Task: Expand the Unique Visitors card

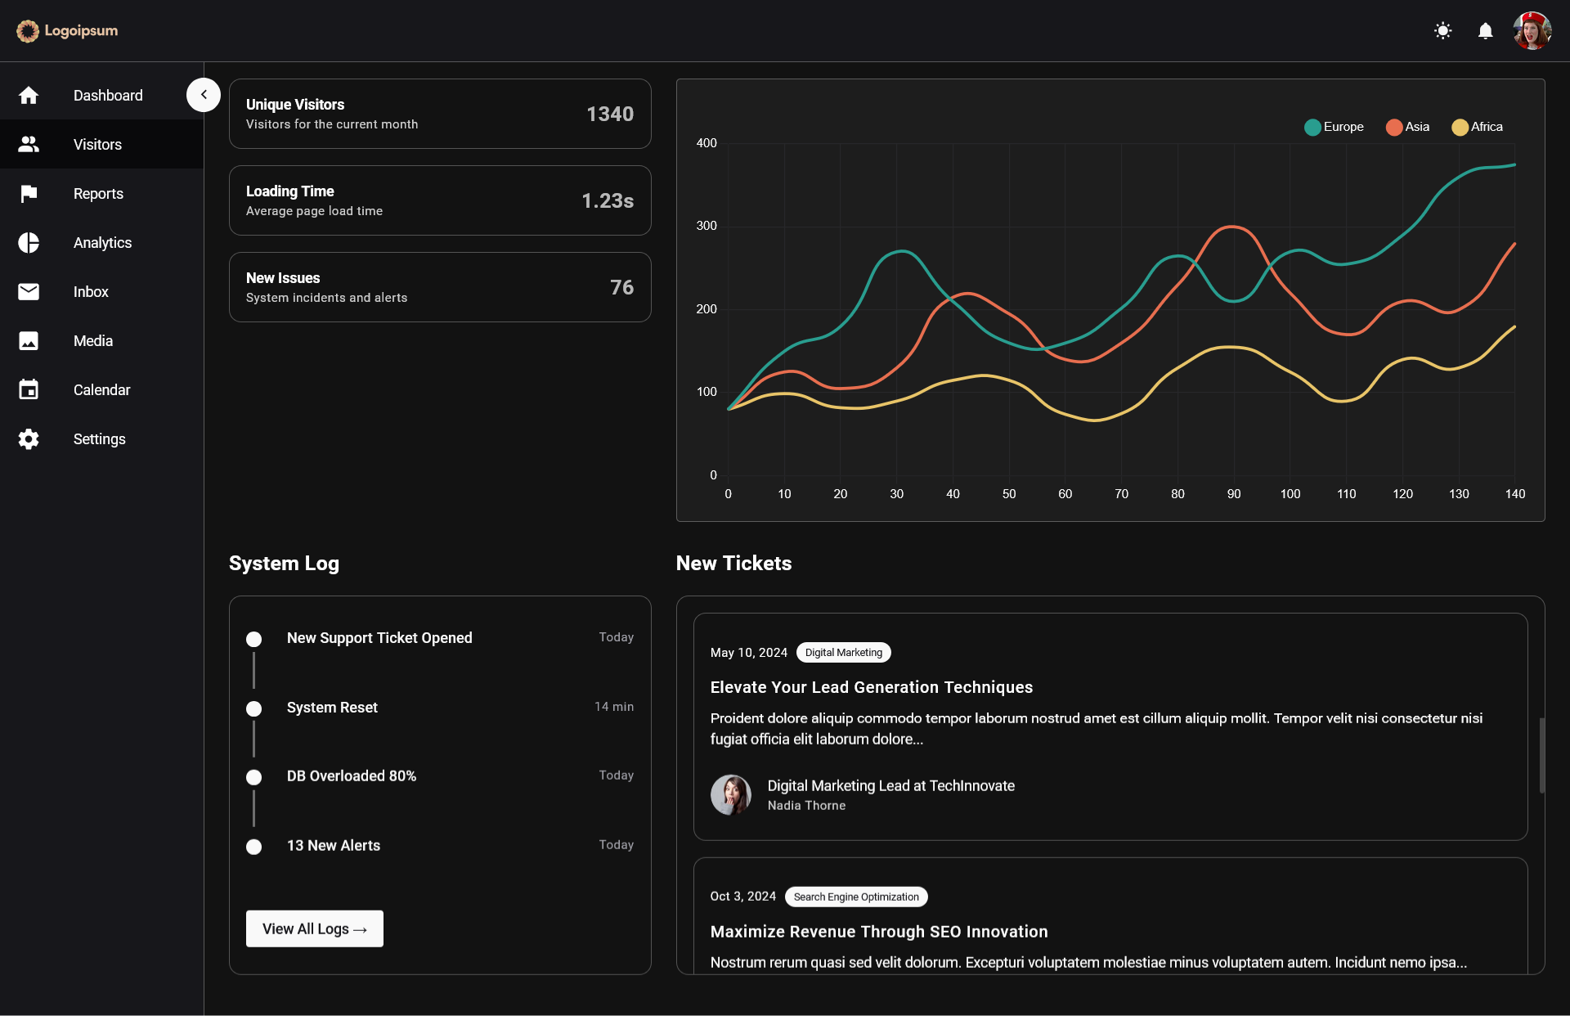Action: [440, 114]
